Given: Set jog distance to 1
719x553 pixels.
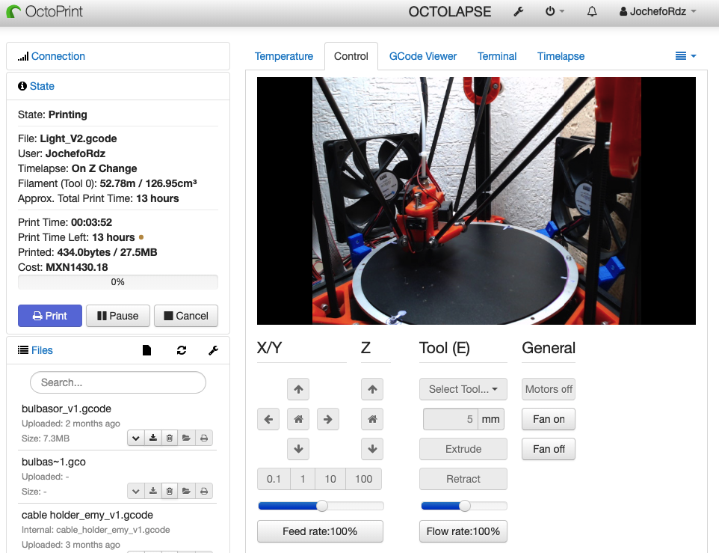Looking at the screenshot, I should [303, 479].
